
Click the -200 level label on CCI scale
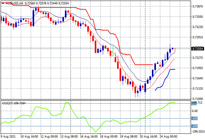[x=194, y=126]
